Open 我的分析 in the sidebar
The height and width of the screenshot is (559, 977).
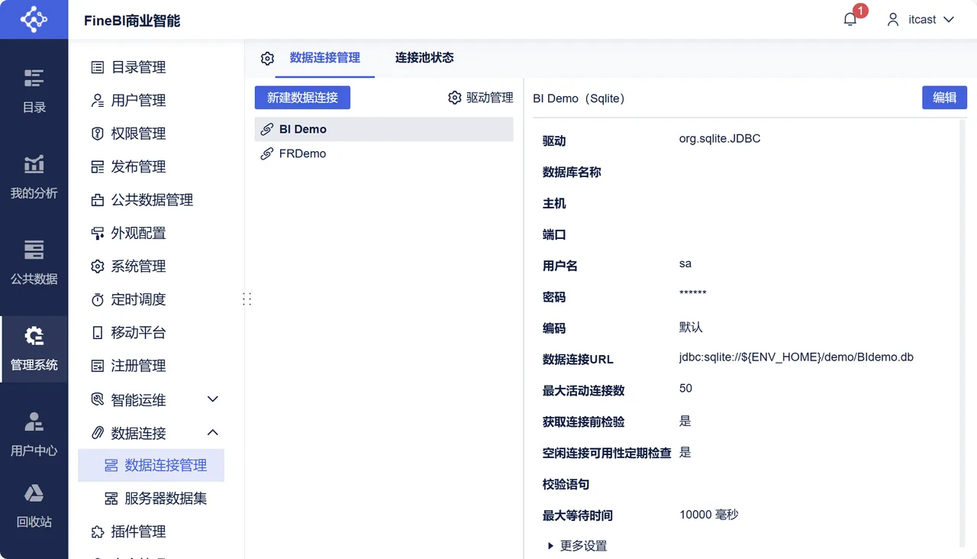coord(34,177)
